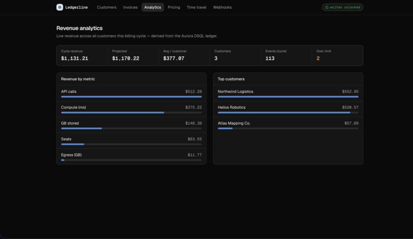Viewport: 413px width, 239px height.
Task: Click the Avg / customer label
Action: [x=175, y=51]
